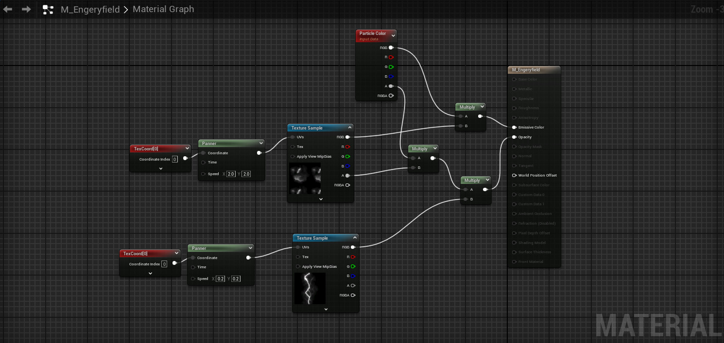Click the UVs input pin on the lightning Texture Sample
The height and width of the screenshot is (343, 724).
[x=298, y=247]
